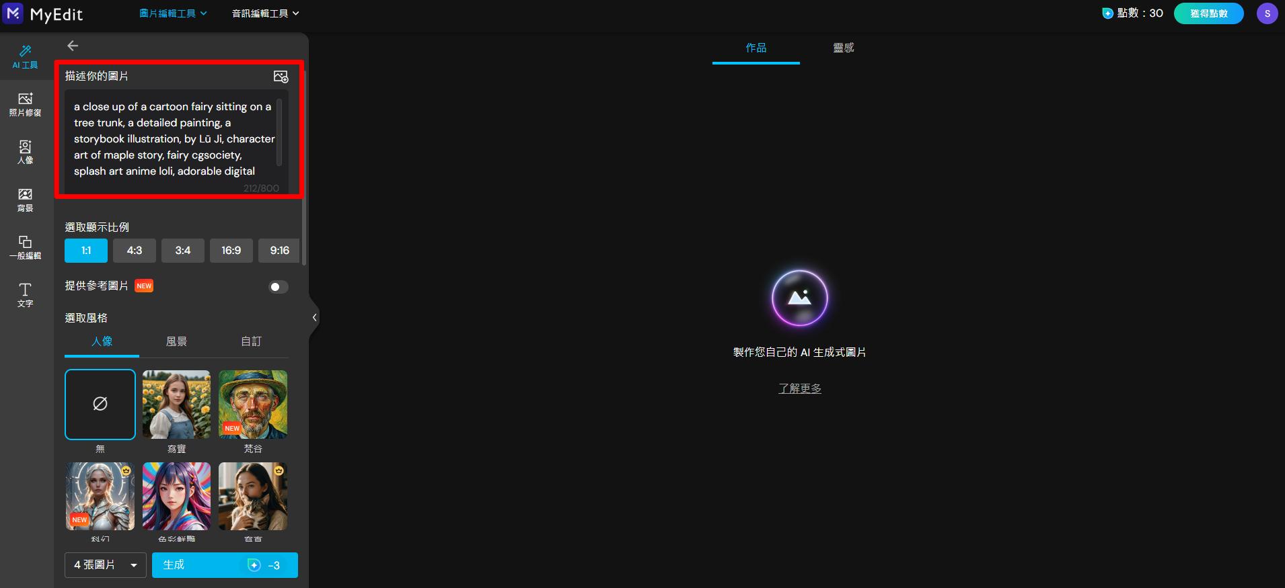Click the 212/800 character counter
1285x588 pixels.
point(261,188)
